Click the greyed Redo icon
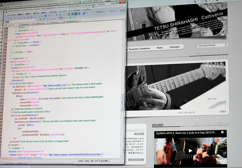This screenshot has width=242, height=168. (49, 16)
